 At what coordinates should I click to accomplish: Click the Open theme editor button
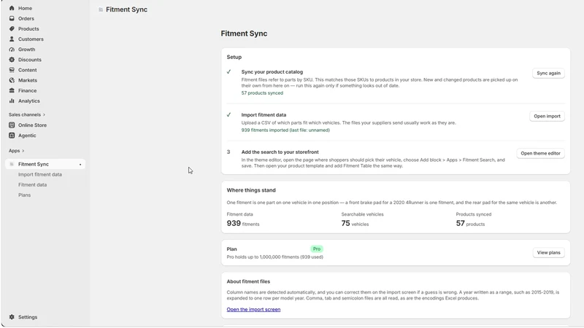click(540, 153)
